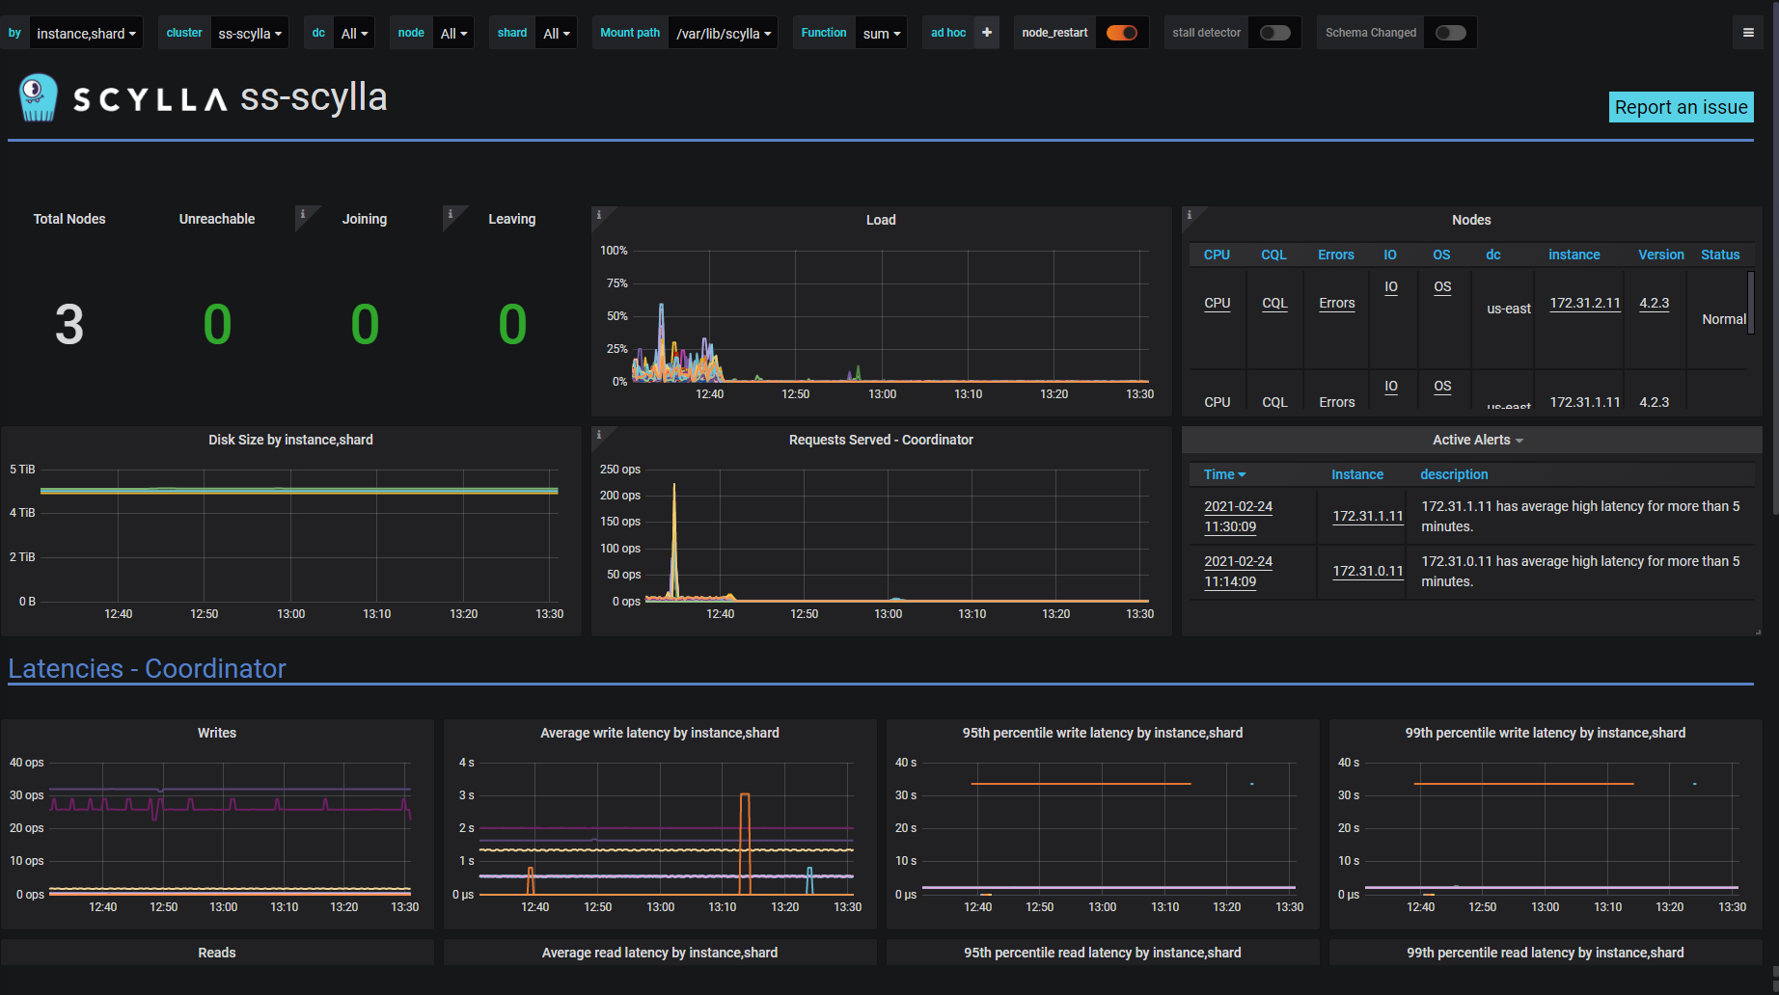This screenshot has height=995, width=1779.
Task: Open the cluster ss-scylla dropdown
Action: tap(250, 32)
